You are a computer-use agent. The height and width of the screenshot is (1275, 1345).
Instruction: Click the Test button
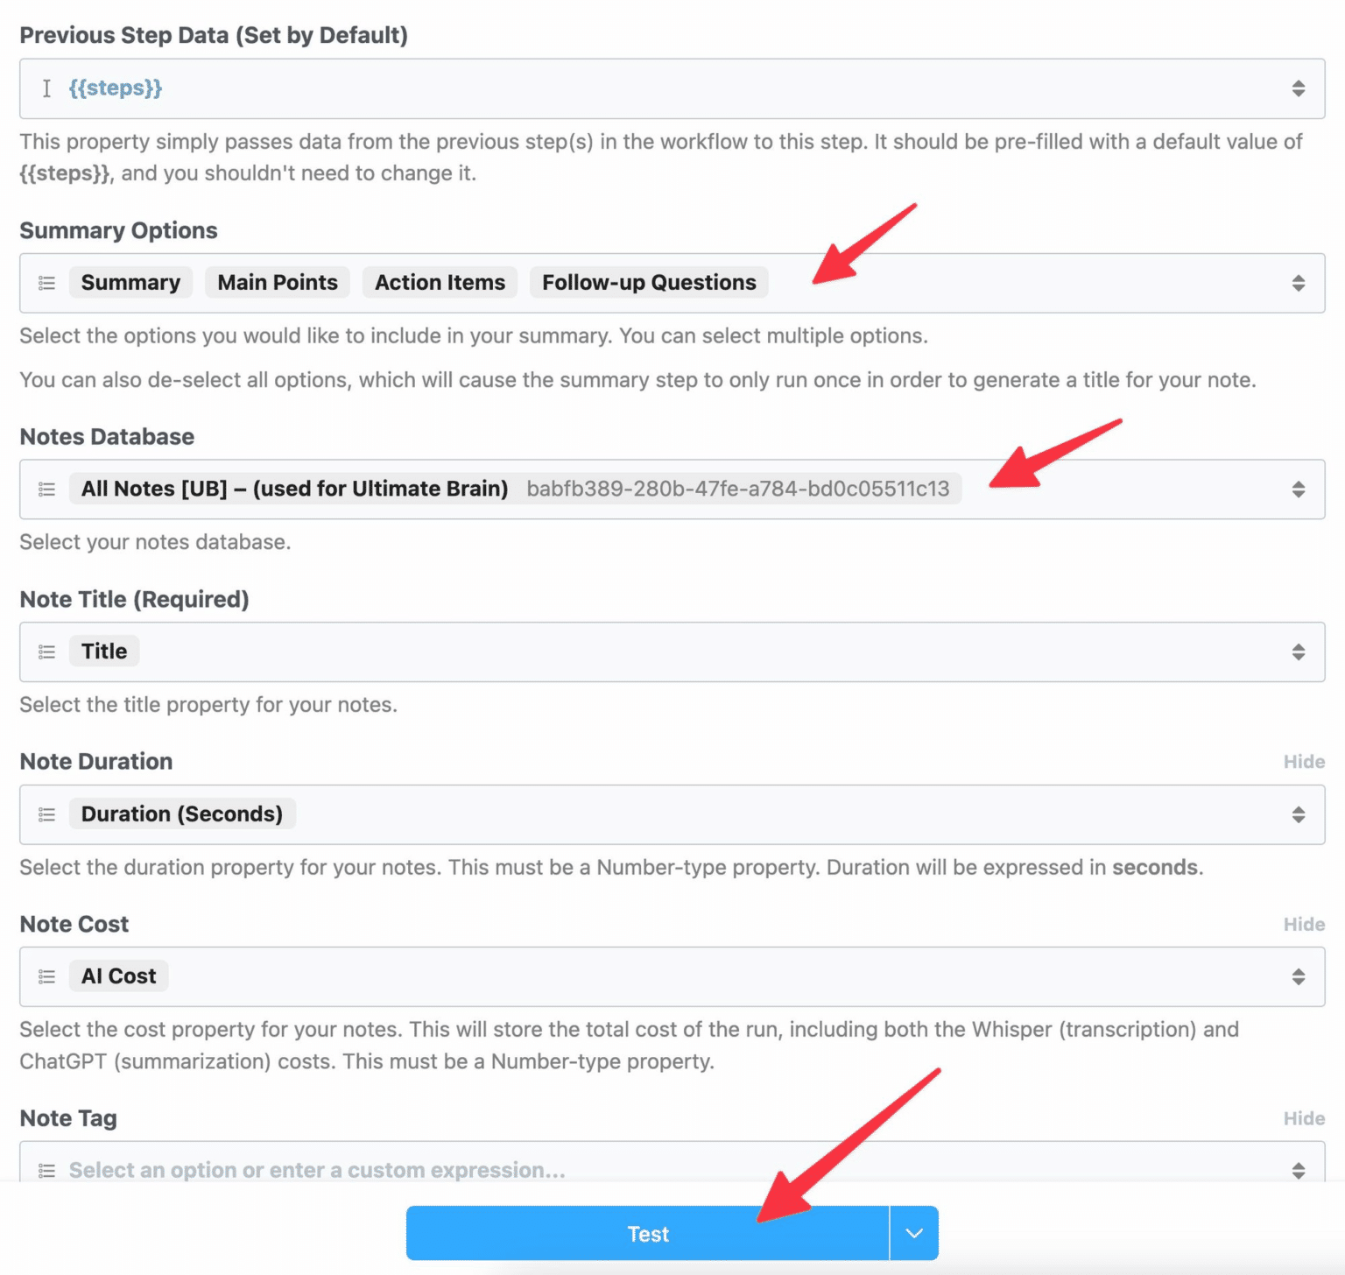647,1232
